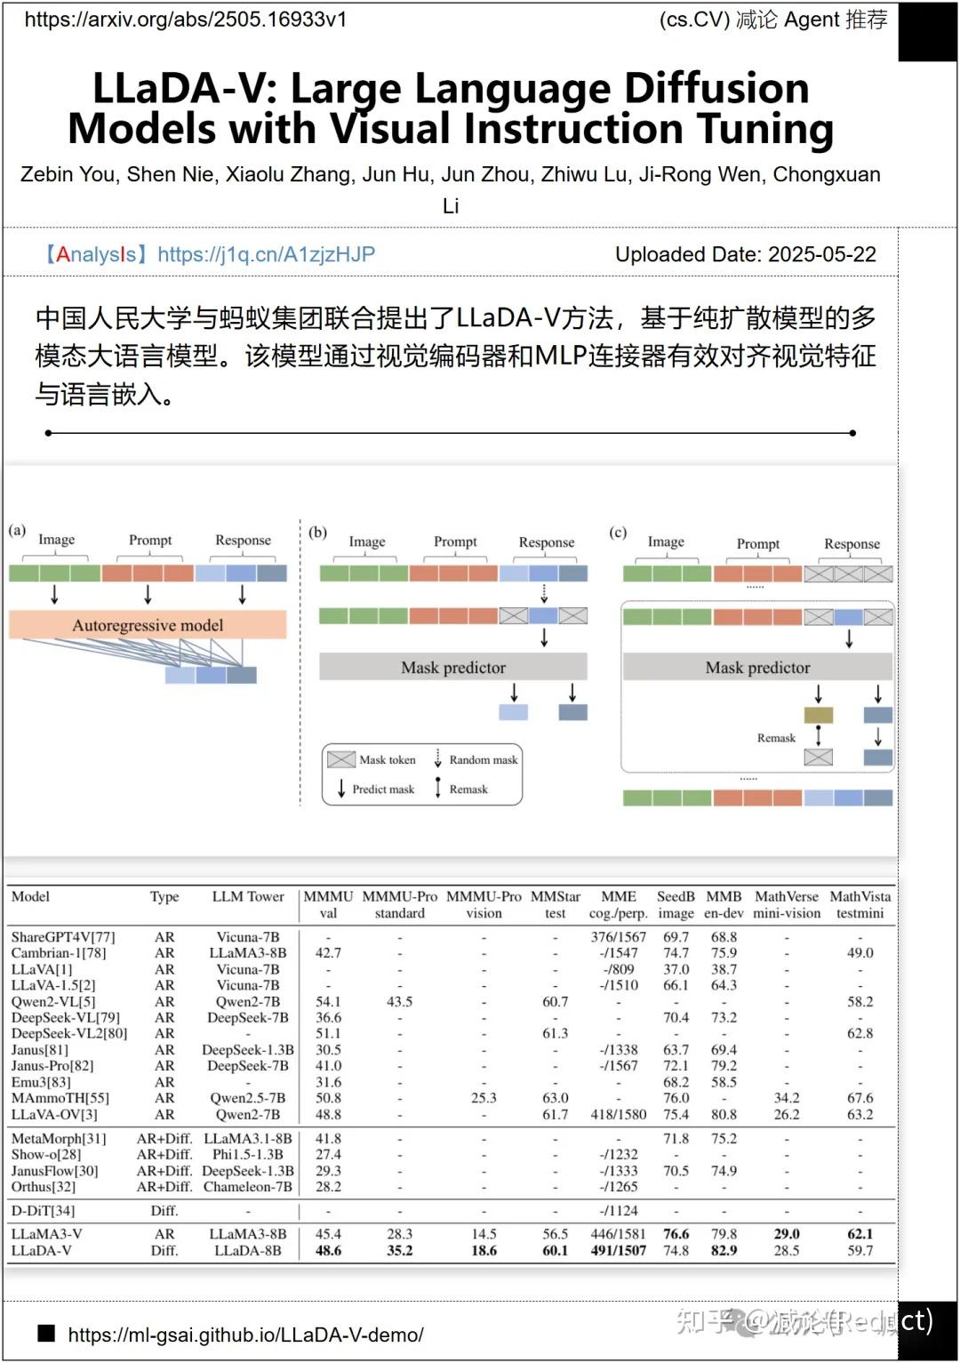Click the yellow Remask token in diagram (c)
960x1363 pixels.
click(x=818, y=713)
